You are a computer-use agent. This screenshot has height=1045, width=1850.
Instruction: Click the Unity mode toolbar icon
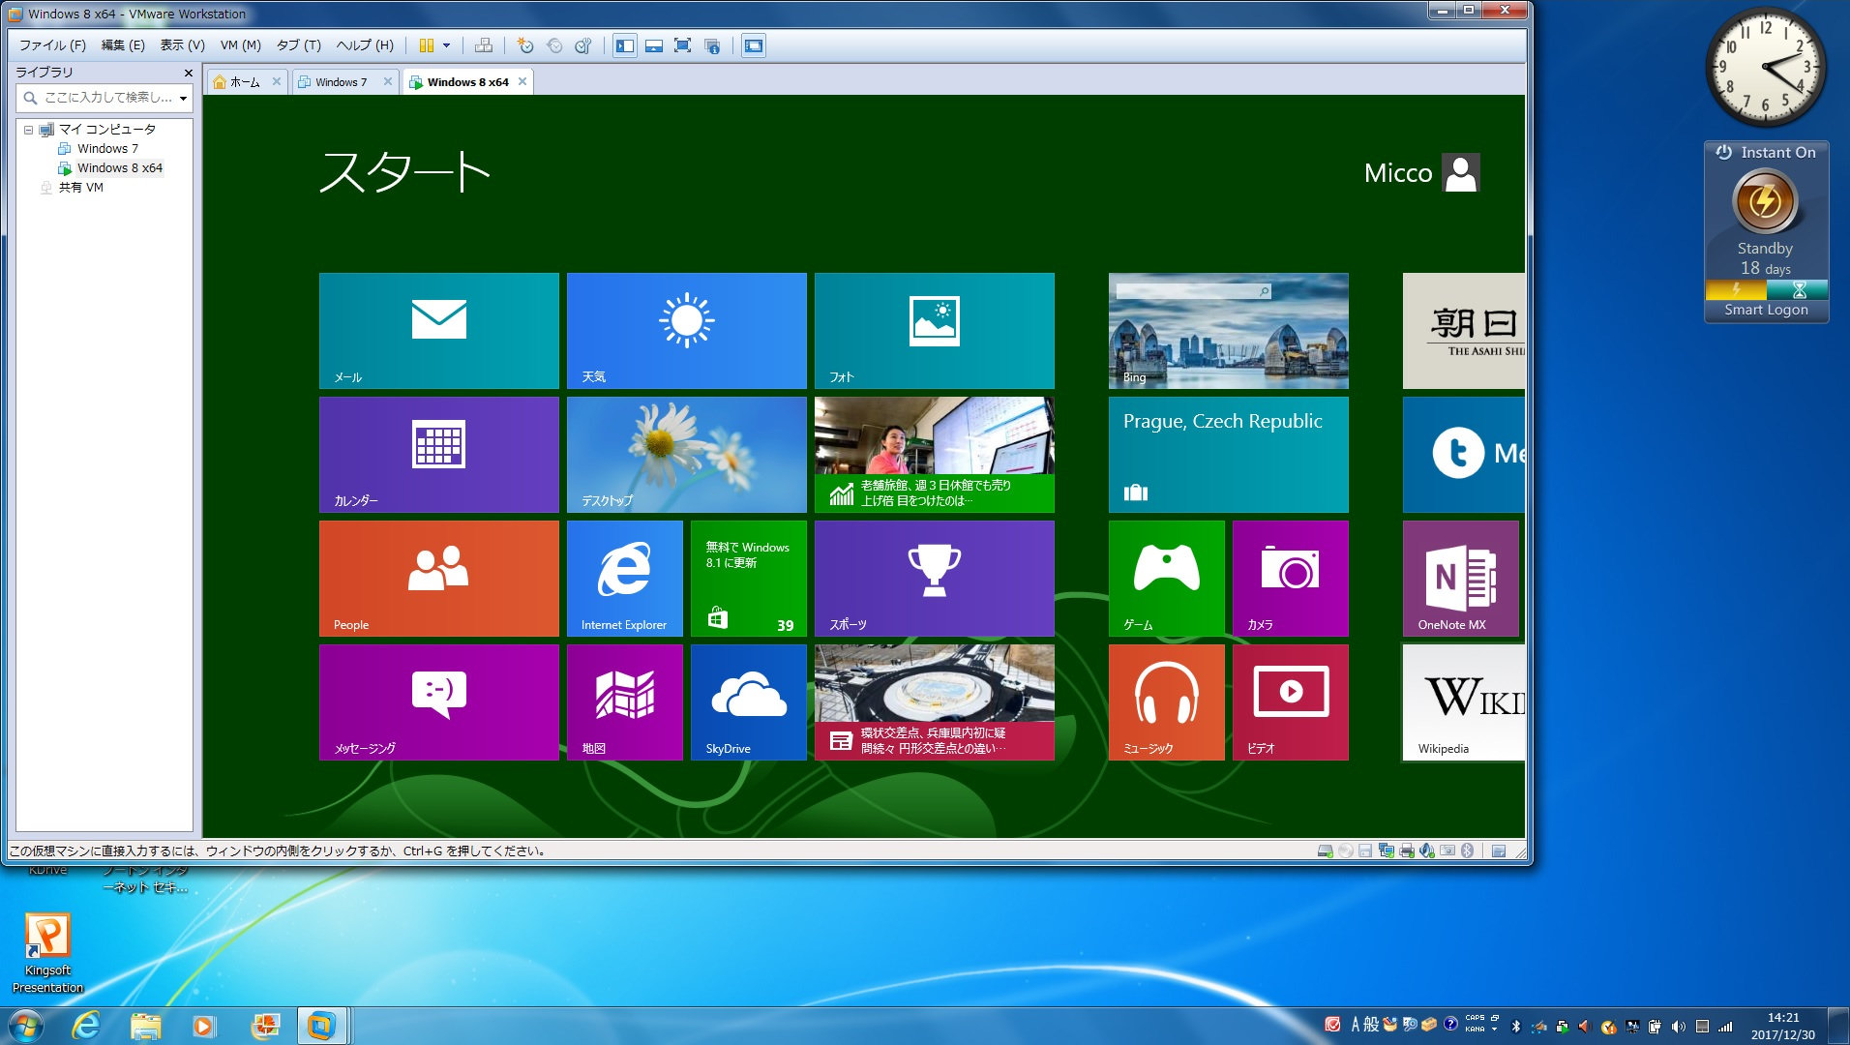[712, 45]
